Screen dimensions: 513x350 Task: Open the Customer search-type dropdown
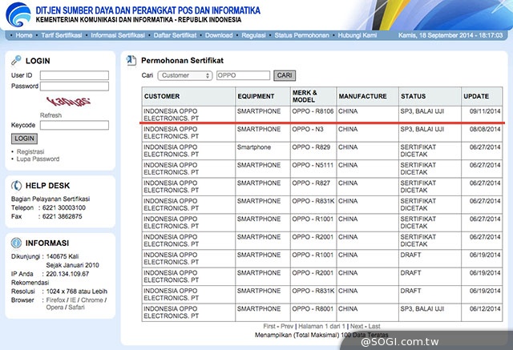(185, 75)
